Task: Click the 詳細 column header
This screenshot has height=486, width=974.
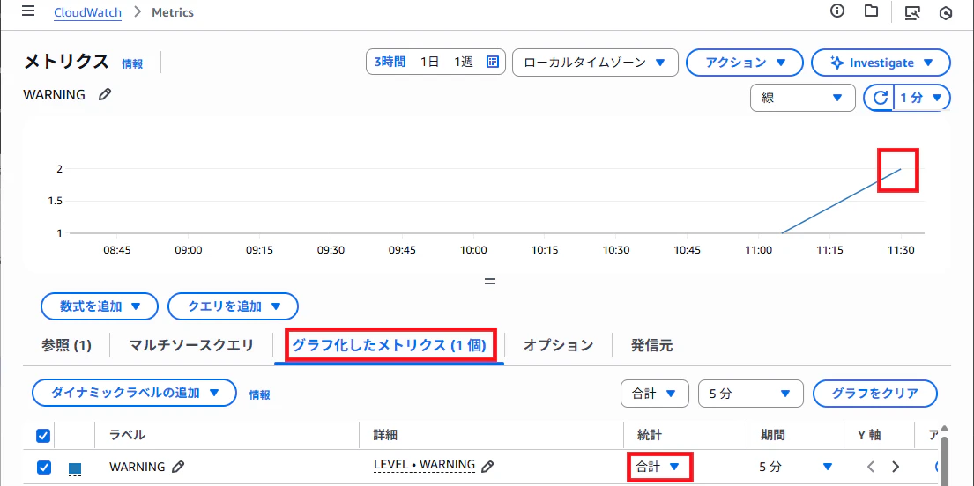Action: [386, 435]
